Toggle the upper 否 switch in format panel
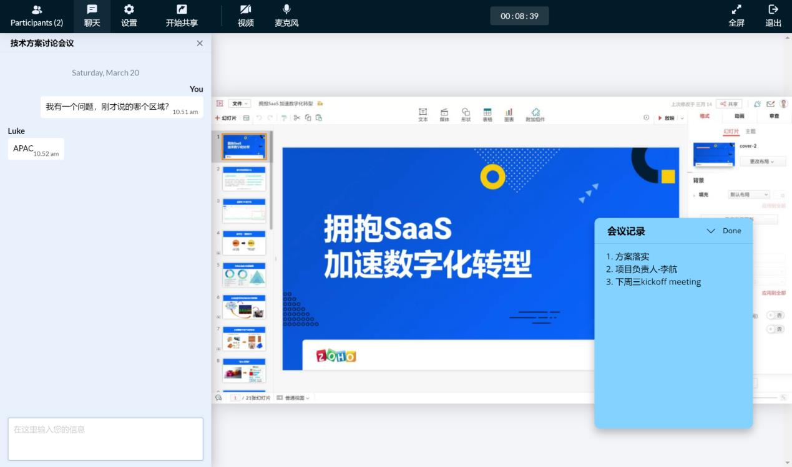792x467 pixels. (x=775, y=315)
